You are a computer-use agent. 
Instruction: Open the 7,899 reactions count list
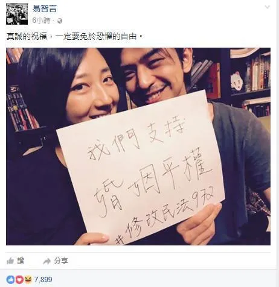pyautogui.click(x=43, y=280)
